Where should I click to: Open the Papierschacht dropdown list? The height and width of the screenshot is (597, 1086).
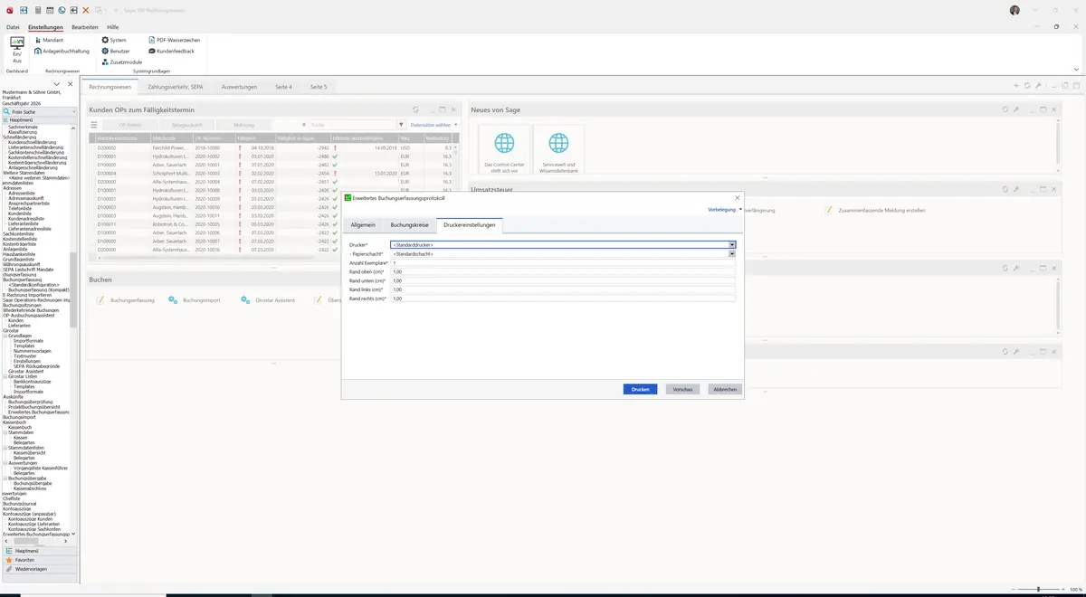click(x=732, y=254)
